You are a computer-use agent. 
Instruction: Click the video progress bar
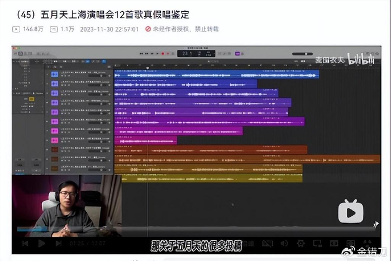click(195, 229)
